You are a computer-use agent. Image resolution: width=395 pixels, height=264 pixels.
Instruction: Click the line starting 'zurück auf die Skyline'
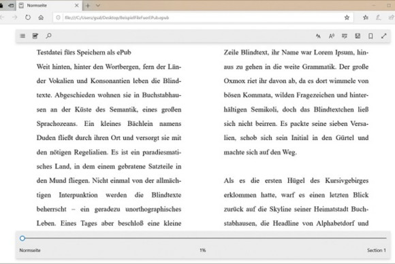click(296, 209)
